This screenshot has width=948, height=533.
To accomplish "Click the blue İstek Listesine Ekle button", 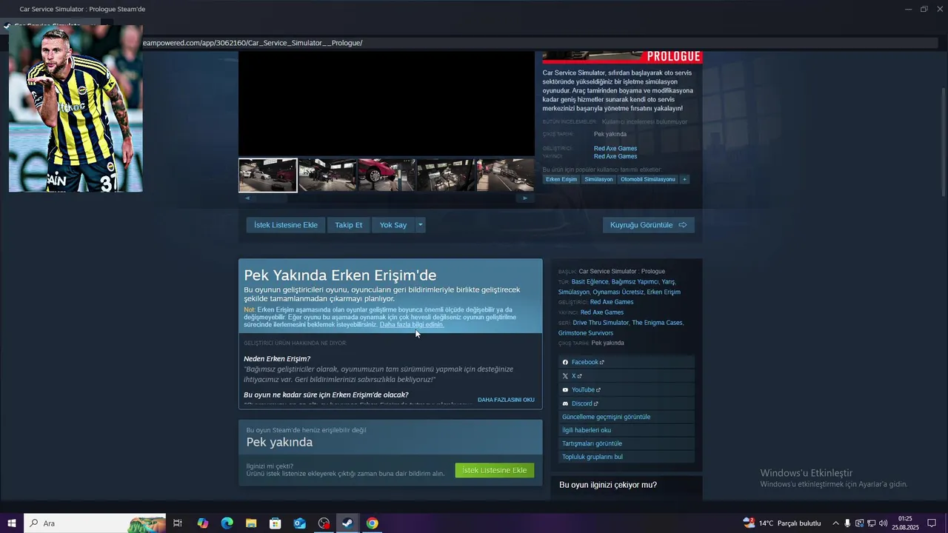I will [285, 225].
